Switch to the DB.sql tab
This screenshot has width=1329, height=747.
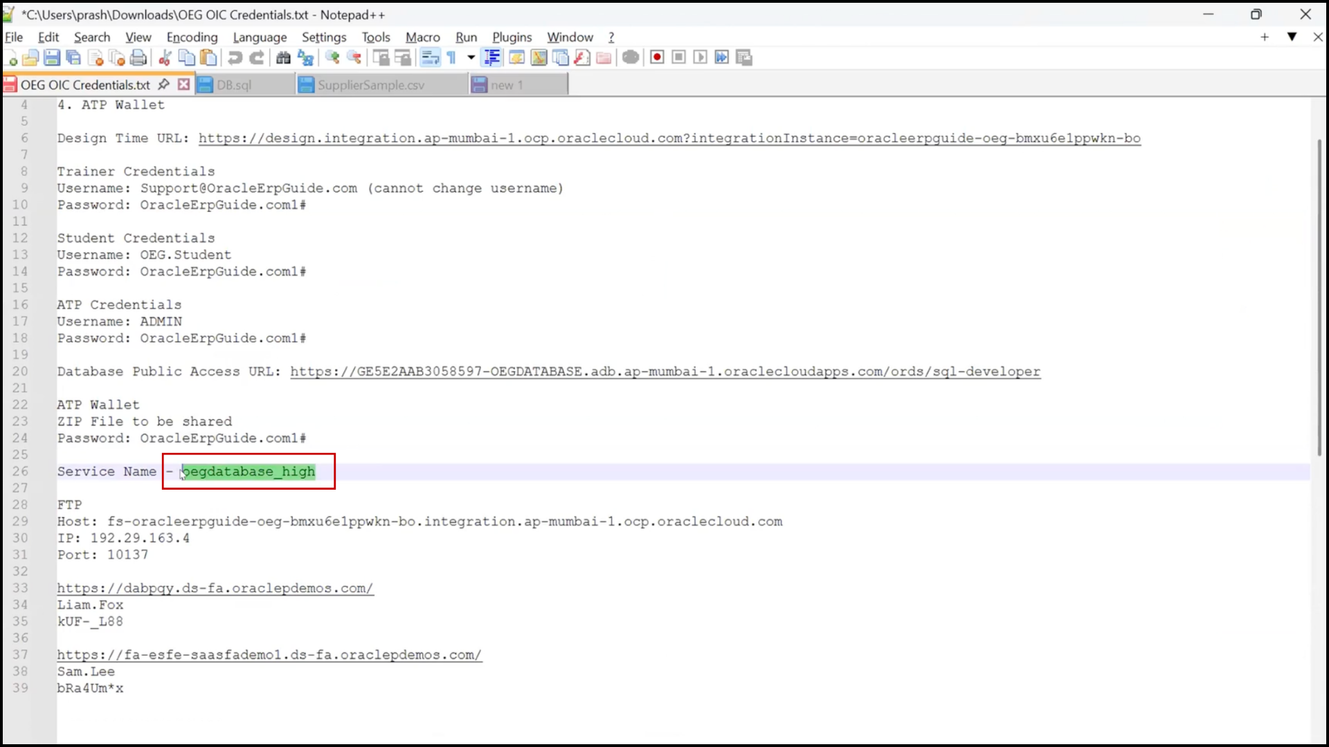coord(244,84)
